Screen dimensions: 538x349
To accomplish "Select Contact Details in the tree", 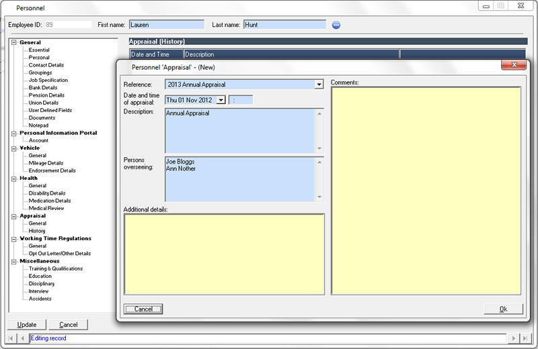I will point(46,65).
